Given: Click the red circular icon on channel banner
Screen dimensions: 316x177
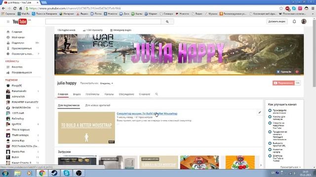Looking at the screenshot, I should point(297,72).
